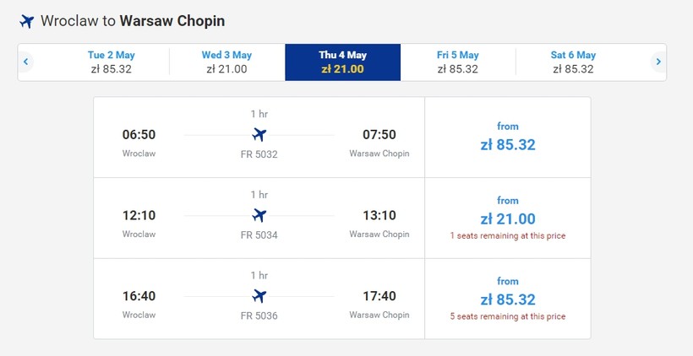693x356 pixels.
Task: Click the FR 5034 flight number
Action: [x=259, y=235]
